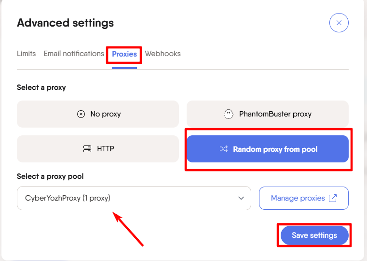Image resolution: width=367 pixels, height=261 pixels.
Task: Go to the Webhooks tab
Action: pyautogui.click(x=163, y=54)
